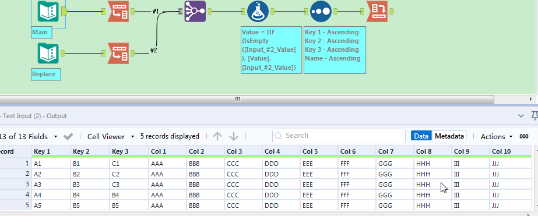Image resolution: width=538 pixels, height=216 pixels.
Task: Click the Col 10 column header
Action: coord(511,151)
